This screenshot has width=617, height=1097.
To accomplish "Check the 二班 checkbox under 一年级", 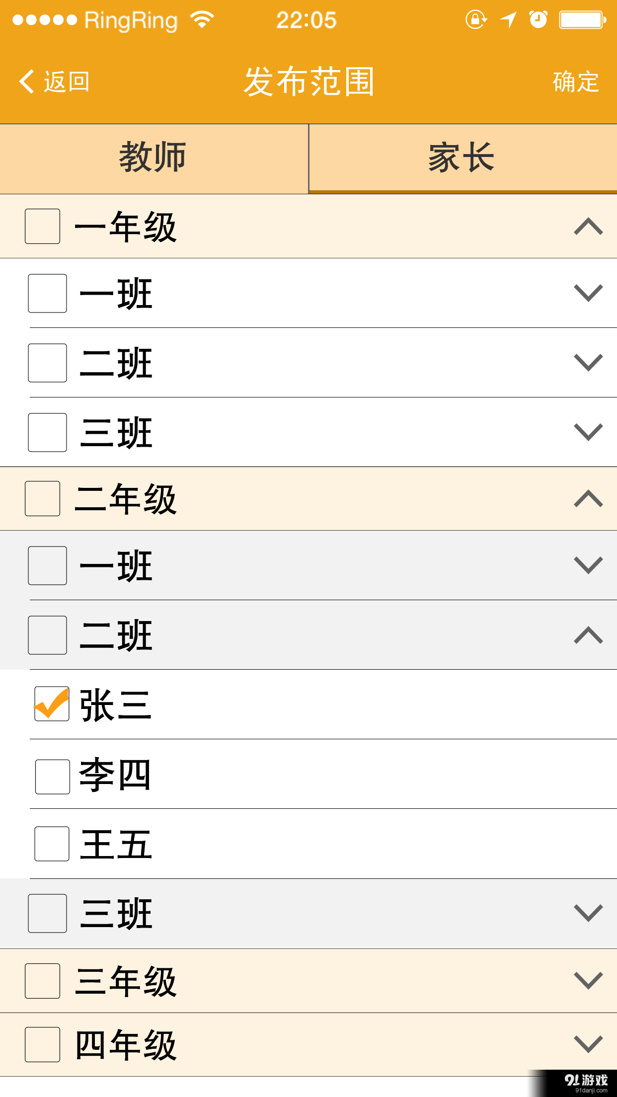I will tap(47, 364).
